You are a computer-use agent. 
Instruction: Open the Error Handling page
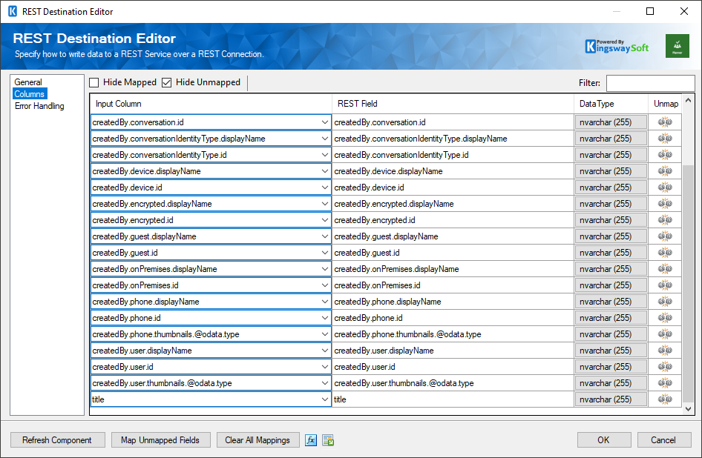click(40, 105)
